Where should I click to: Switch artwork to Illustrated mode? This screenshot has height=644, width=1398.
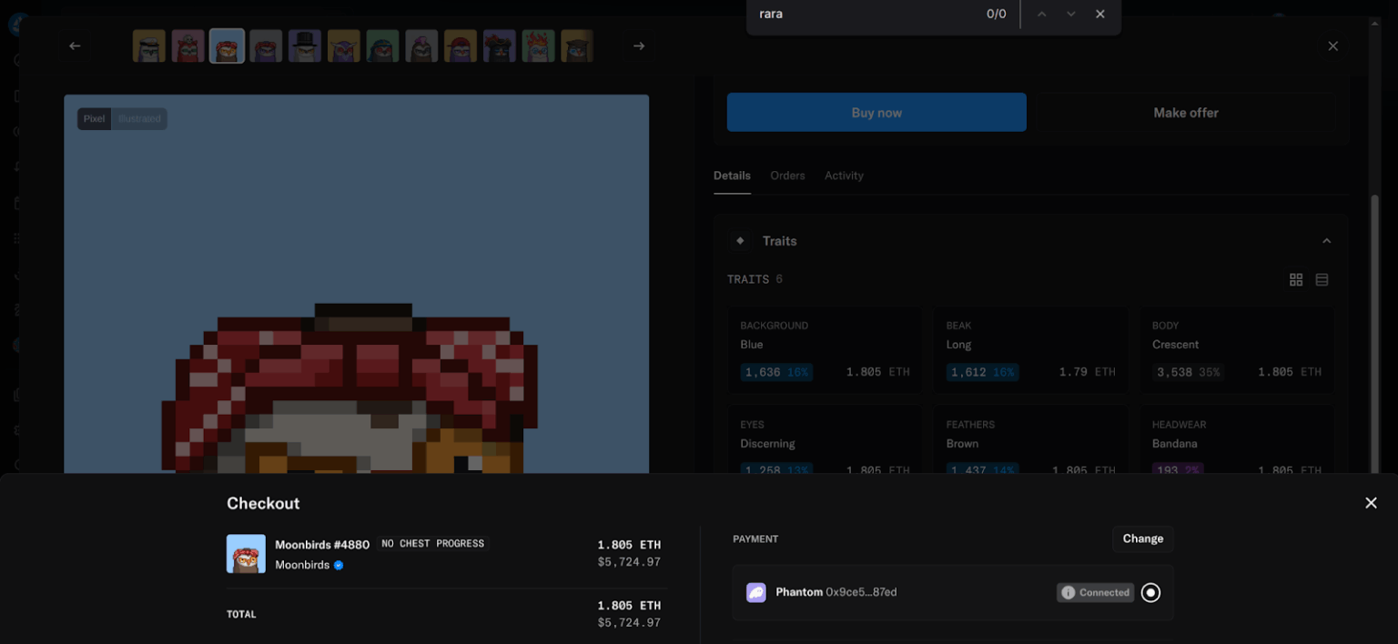(x=139, y=118)
